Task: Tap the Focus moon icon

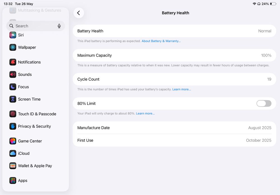Action: 13,87
